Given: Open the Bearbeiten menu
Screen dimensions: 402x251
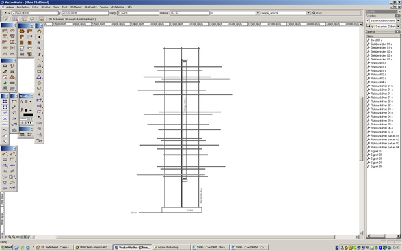Looking at the screenshot, I should [23, 7].
